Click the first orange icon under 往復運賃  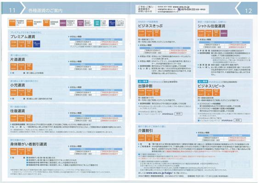(13, 118)
